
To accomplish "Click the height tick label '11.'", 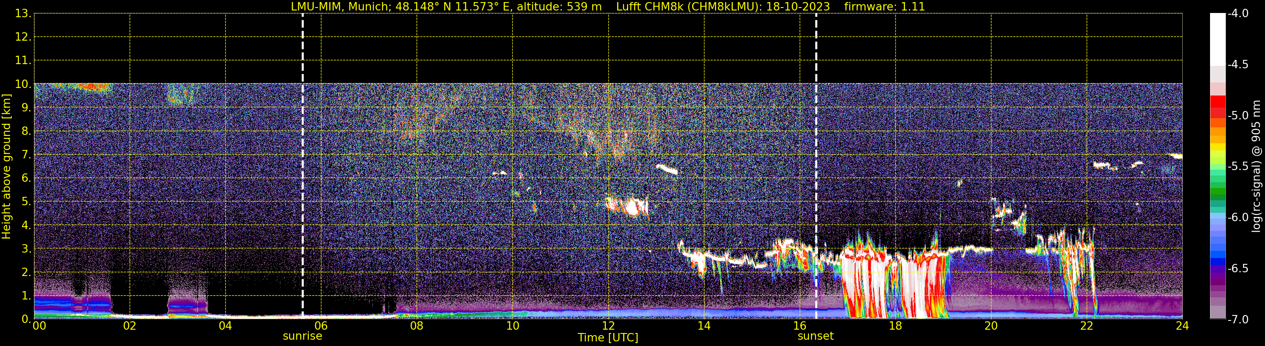I will (x=23, y=61).
